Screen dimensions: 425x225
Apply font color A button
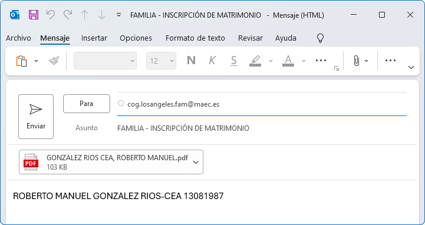coord(288,61)
